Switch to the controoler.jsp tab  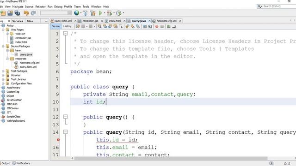coord(90,21)
